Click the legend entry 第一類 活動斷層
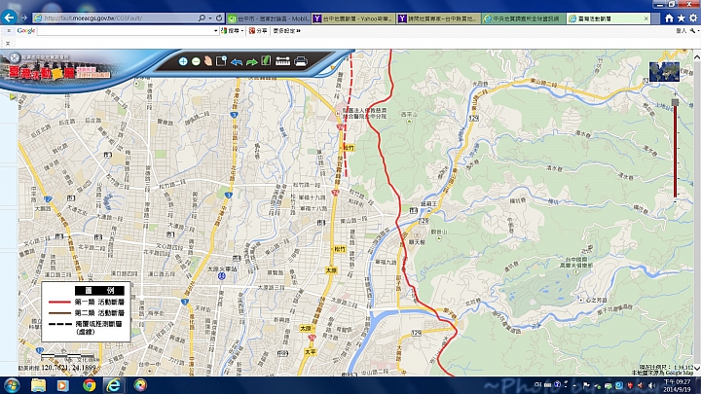Screen dimensions: 701x394 87,302
